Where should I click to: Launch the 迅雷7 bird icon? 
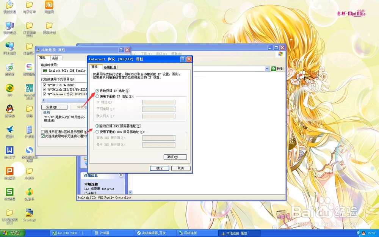[9, 132]
